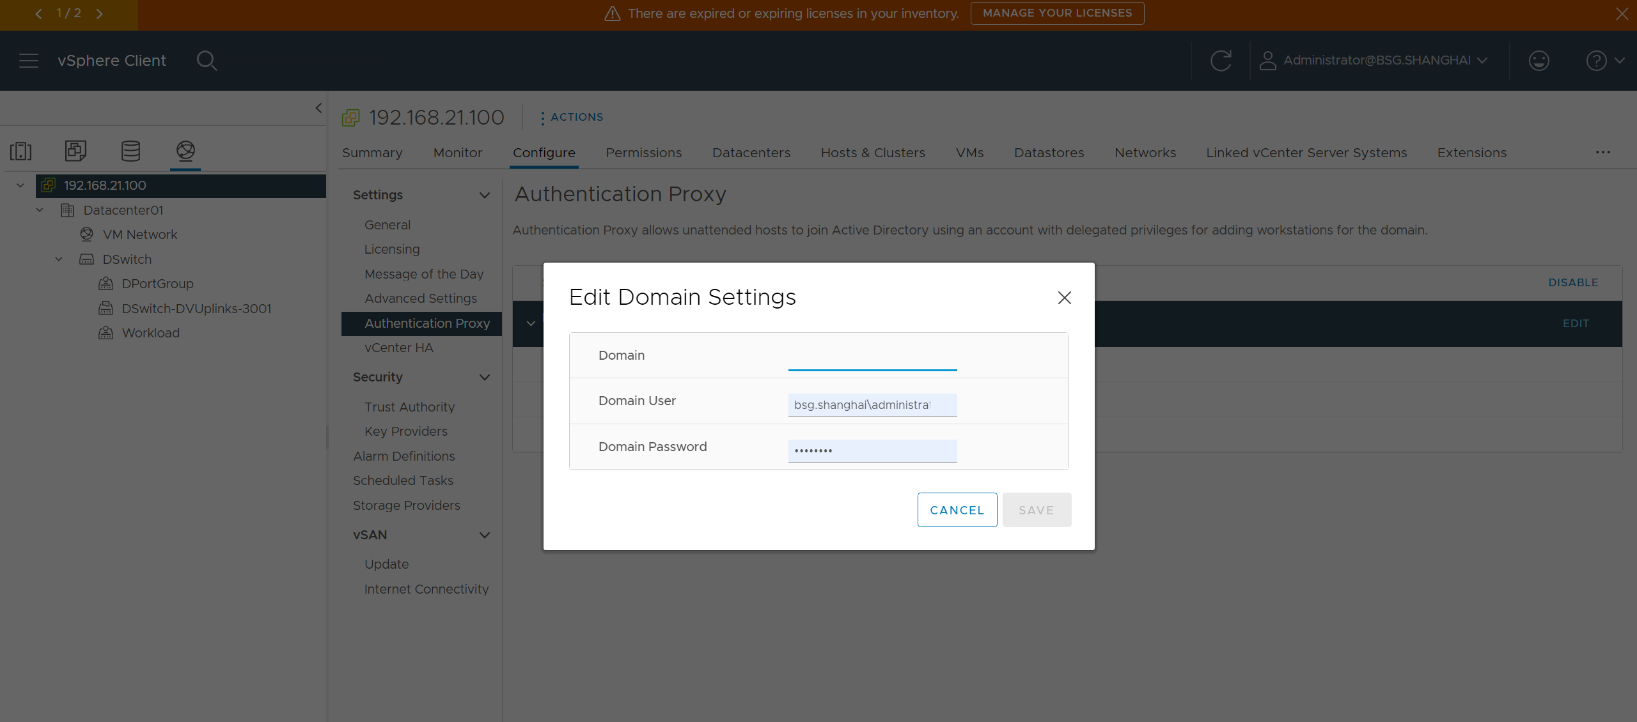Open the VMs tab
Viewport: 1637px width, 722px height.
969,153
